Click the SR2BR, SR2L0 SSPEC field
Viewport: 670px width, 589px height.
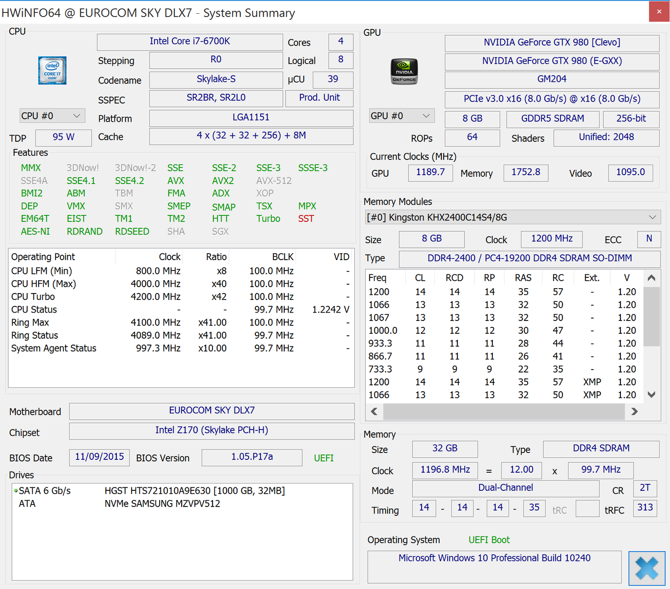[x=216, y=98]
